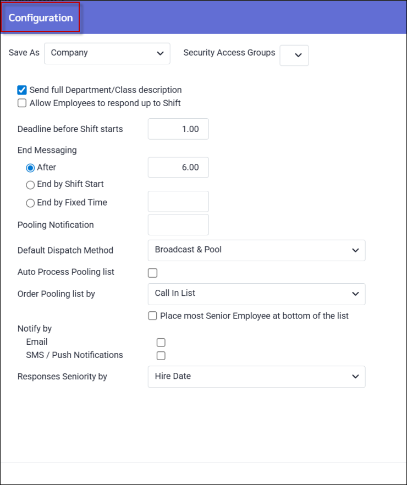Click the End by Fixed Time input box
This screenshot has height=485, width=407.
(x=178, y=201)
